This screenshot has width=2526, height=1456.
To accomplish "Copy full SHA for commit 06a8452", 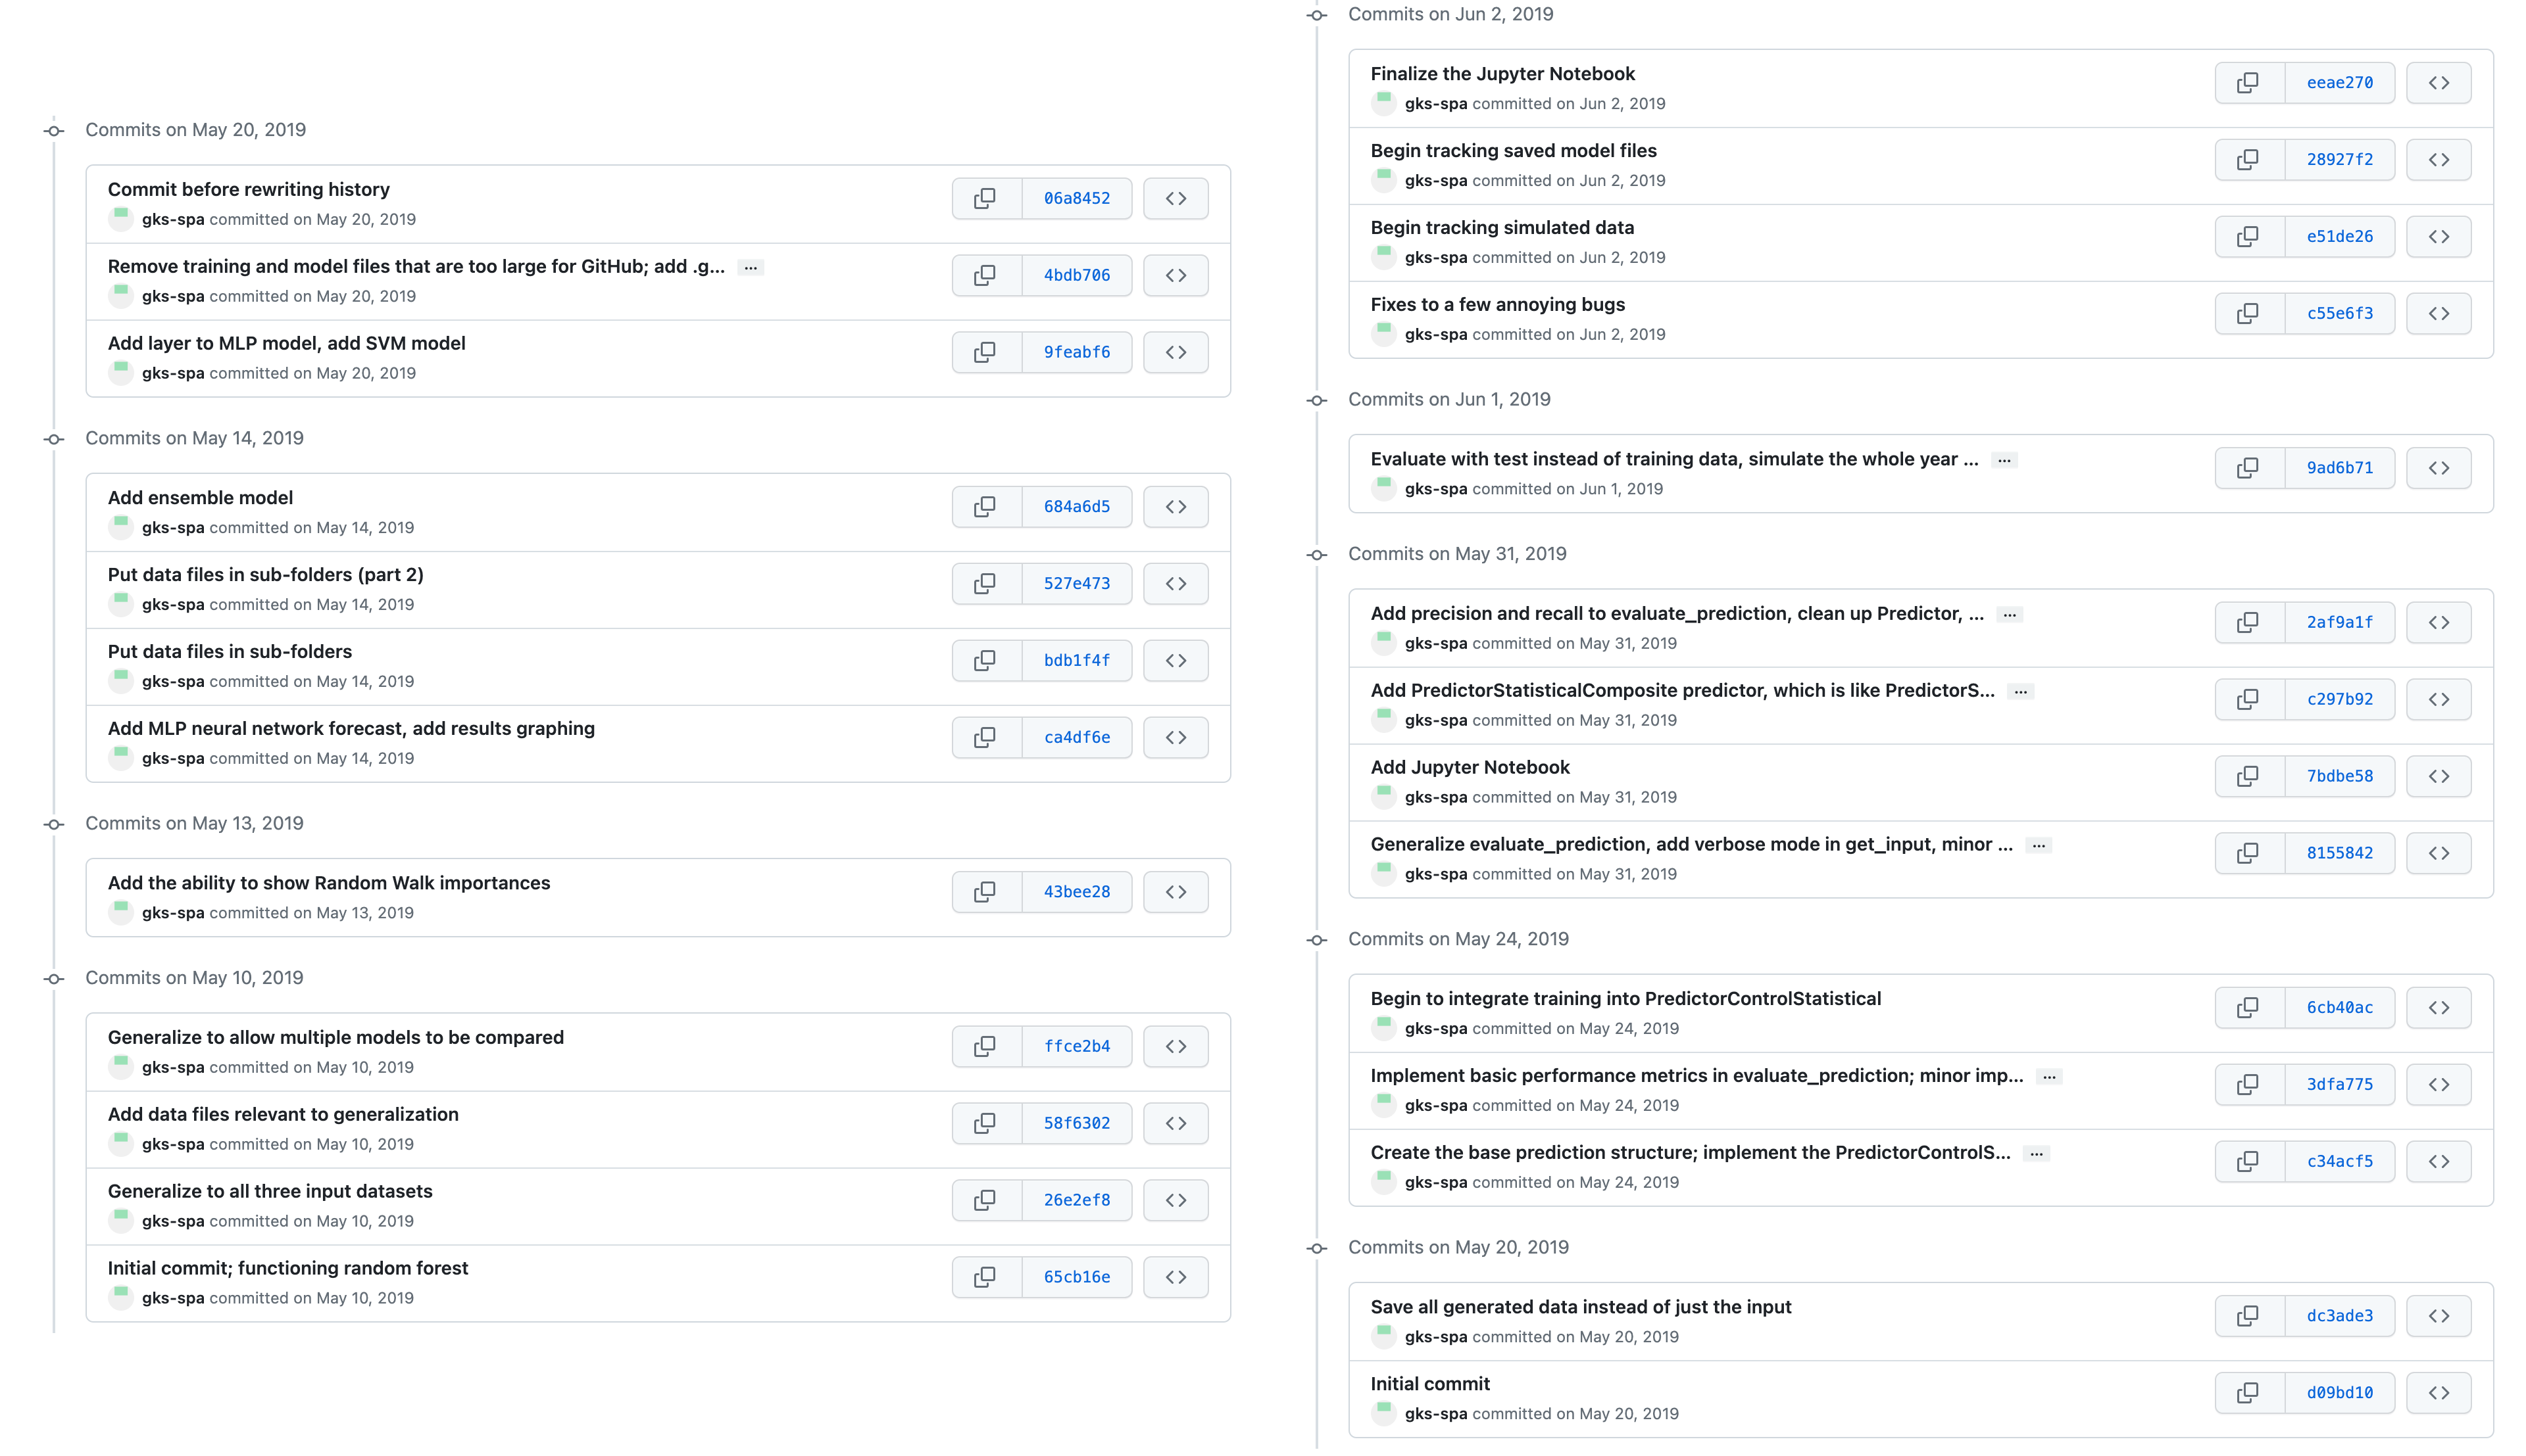I will (985, 198).
